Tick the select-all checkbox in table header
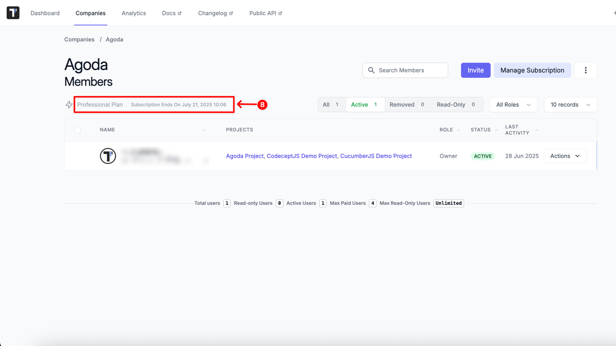Screen dimensions: 616x346 77,130
